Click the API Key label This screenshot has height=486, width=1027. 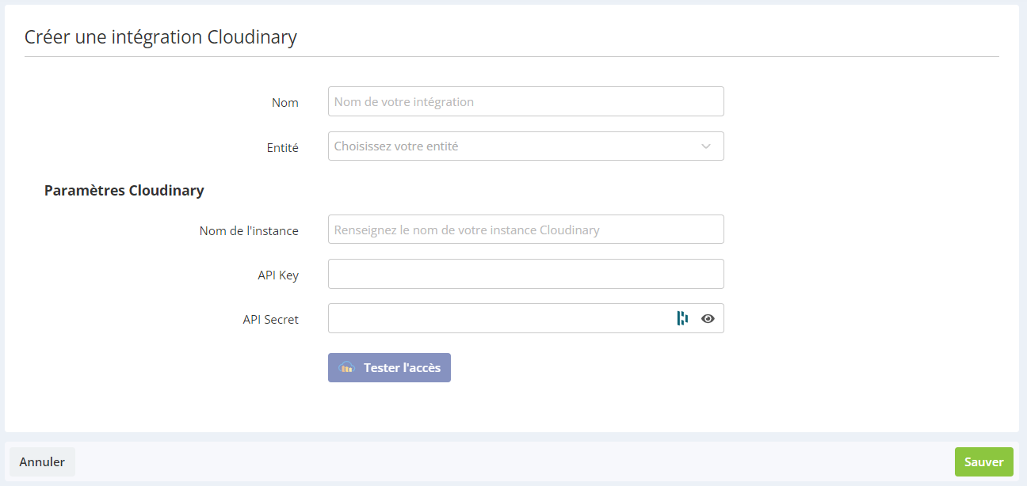coord(278,275)
